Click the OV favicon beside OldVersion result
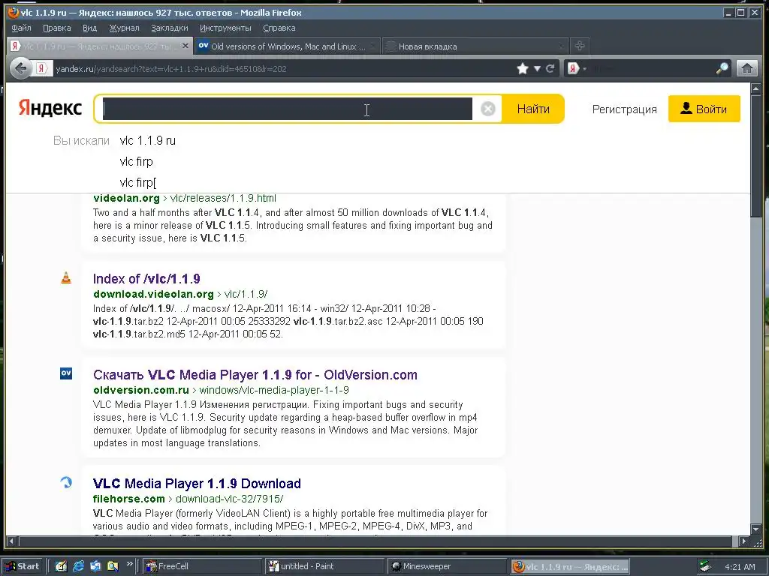The image size is (769, 576). coord(66,373)
